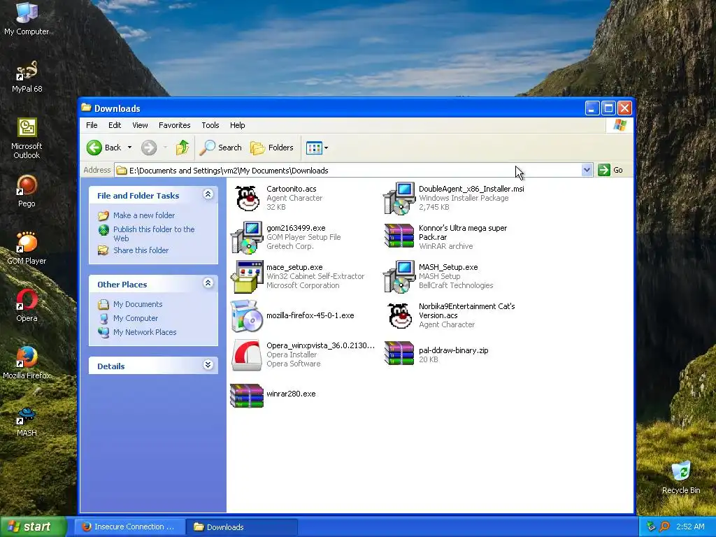
Task: Toggle the Folders pane button
Action: tap(272, 148)
